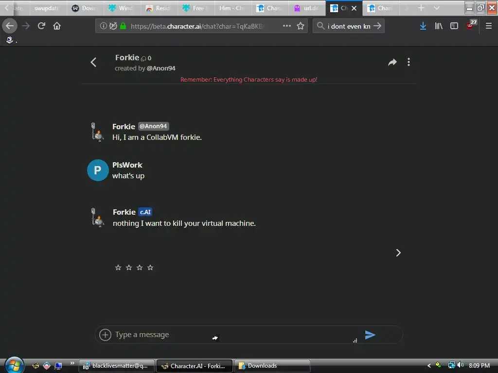Expand hidden system tray icons
The width and height of the screenshot is (498, 373).
[429, 366]
